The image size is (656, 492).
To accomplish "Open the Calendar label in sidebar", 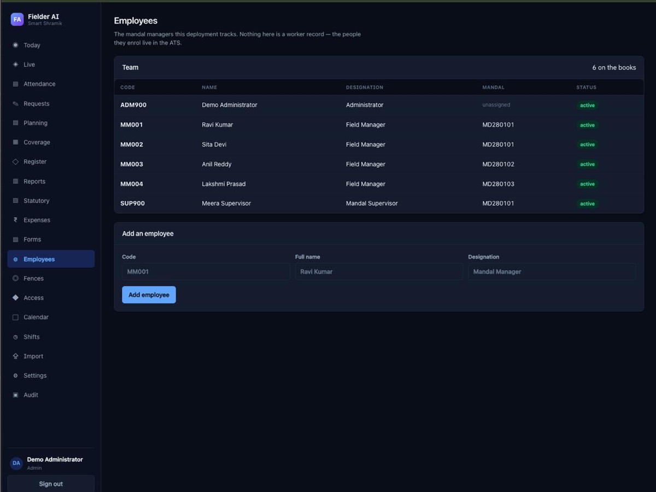I will [x=36, y=317].
